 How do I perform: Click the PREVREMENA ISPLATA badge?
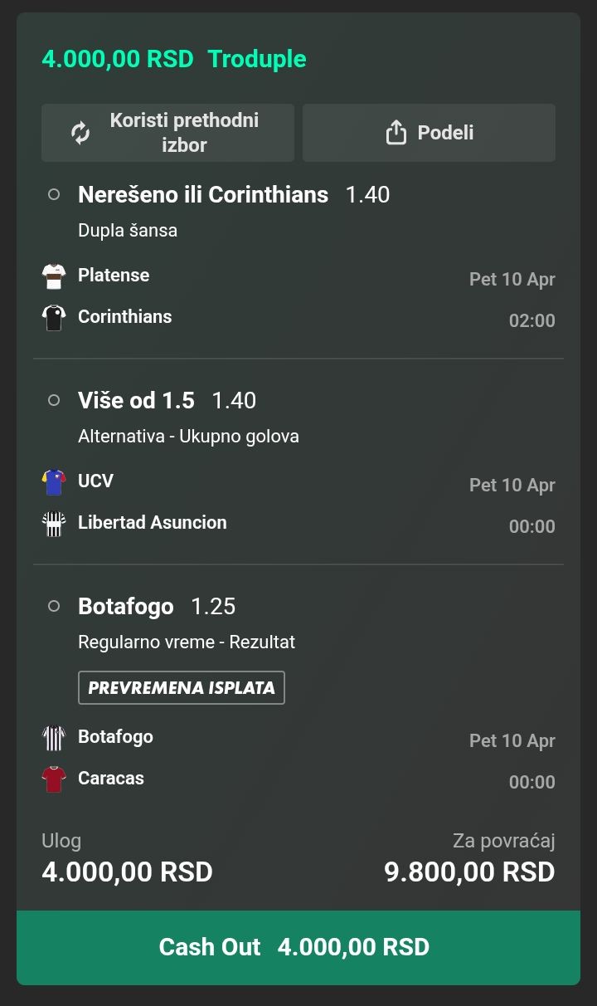point(182,687)
